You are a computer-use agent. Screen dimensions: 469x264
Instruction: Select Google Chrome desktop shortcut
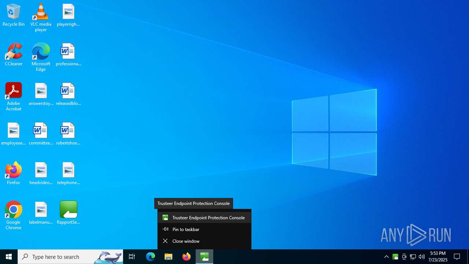14,216
